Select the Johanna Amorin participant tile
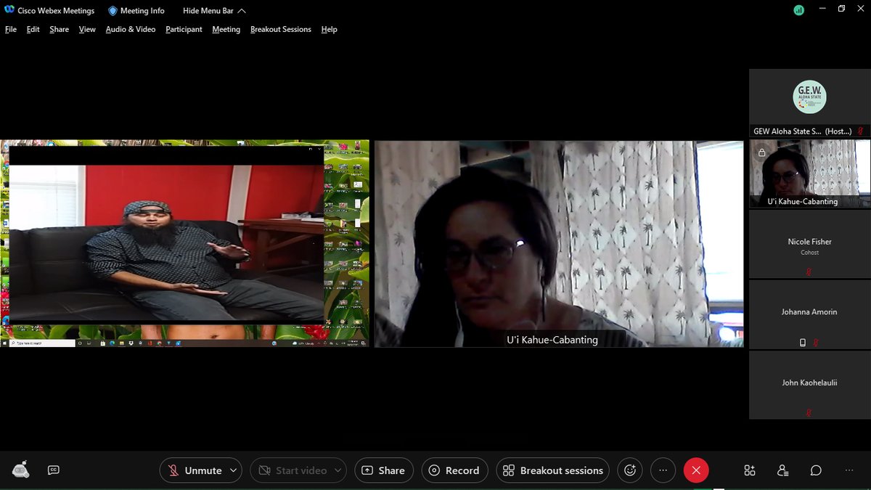The width and height of the screenshot is (871, 490). (x=809, y=314)
